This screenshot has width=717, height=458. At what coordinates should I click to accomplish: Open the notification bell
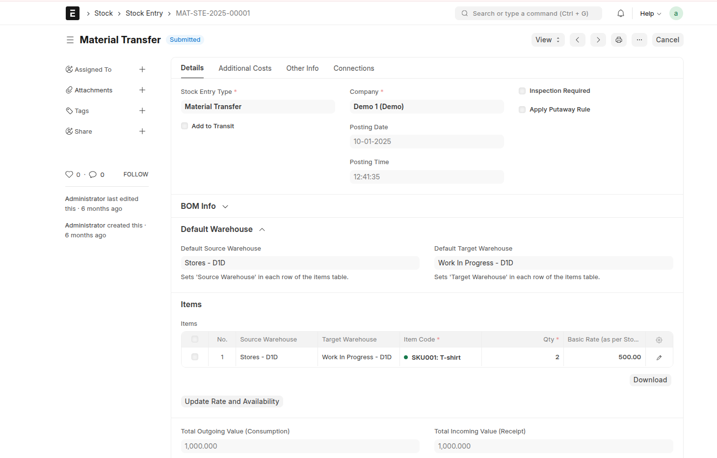click(620, 13)
